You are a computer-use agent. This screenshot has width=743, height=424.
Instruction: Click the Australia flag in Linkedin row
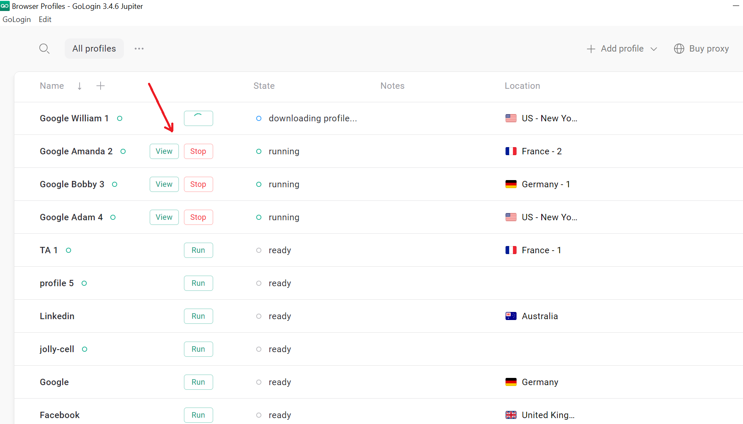[x=511, y=316]
